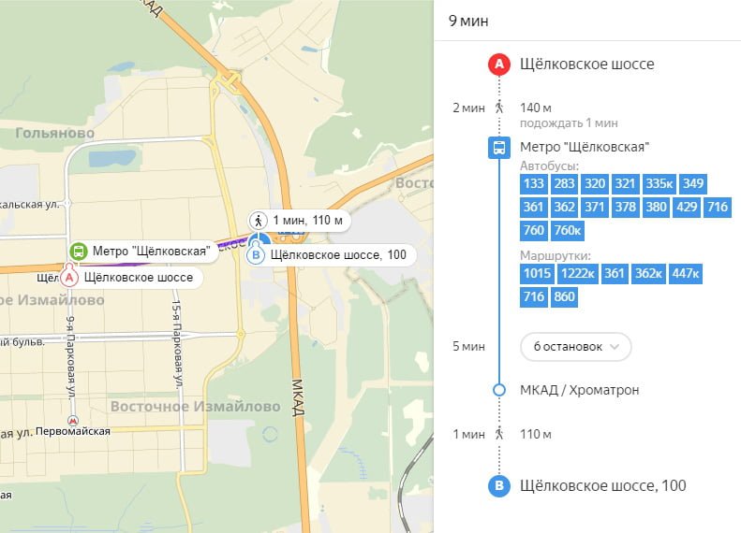The width and height of the screenshot is (741, 533).
Task: Click the 15-я Парковая ул. street label
Action: 177,344
